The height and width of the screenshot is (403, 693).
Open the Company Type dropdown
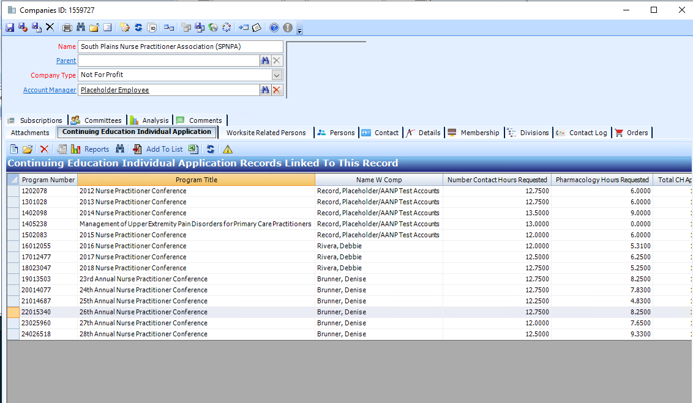point(277,75)
